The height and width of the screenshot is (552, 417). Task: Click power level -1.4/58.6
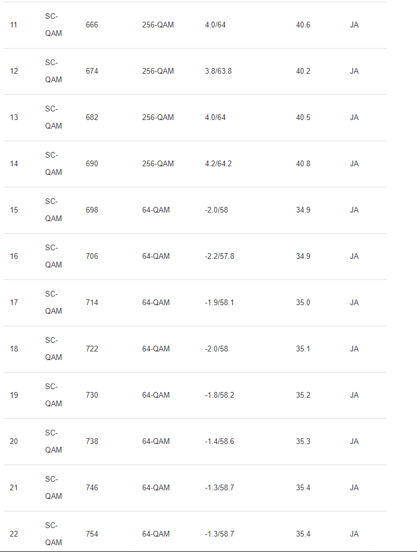[219, 442]
